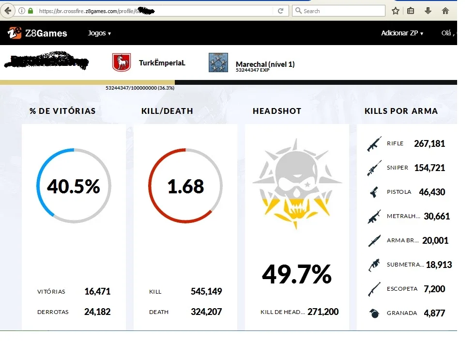Click the browser back arrow button

8,11
